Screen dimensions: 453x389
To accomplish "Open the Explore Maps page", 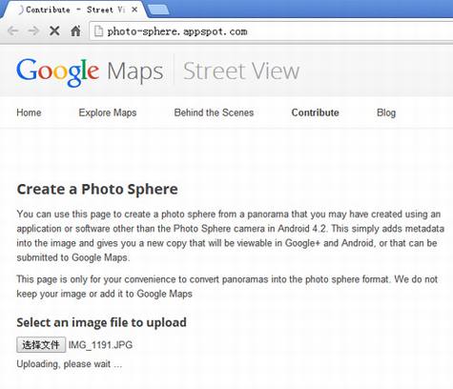I will (108, 113).
